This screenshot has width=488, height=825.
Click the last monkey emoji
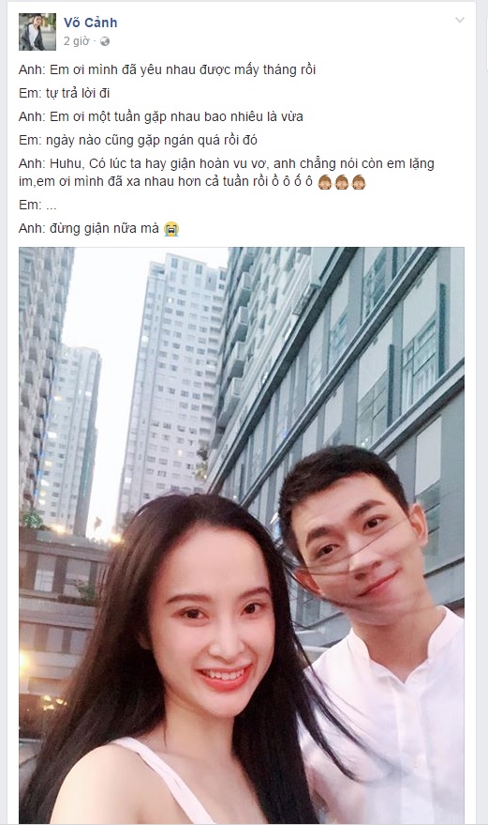click(x=358, y=183)
